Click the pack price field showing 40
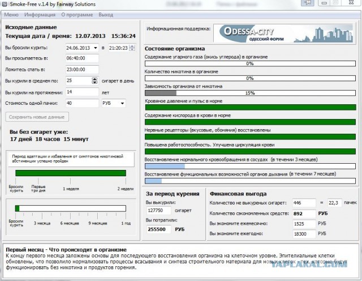 coord(82,103)
